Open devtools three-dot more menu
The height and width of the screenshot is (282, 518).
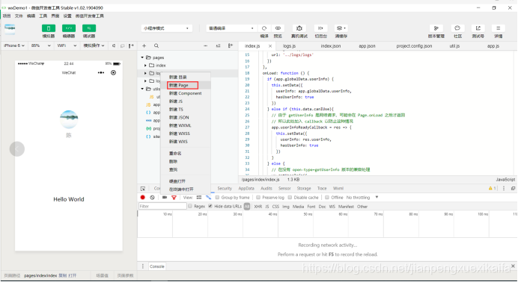(504, 189)
